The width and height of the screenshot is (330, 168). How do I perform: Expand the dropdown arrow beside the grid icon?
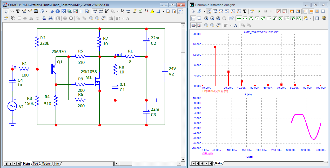(x=163, y=11)
